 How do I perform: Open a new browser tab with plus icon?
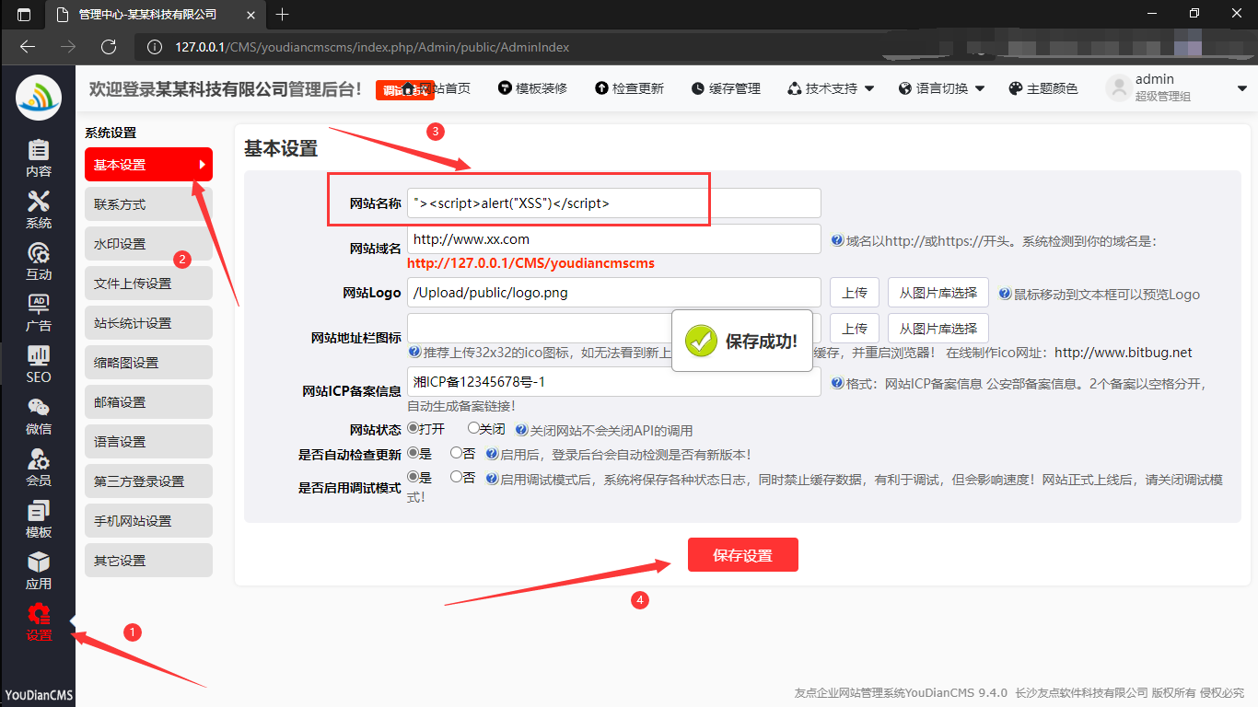pyautogui.click(x=282, y=14)
